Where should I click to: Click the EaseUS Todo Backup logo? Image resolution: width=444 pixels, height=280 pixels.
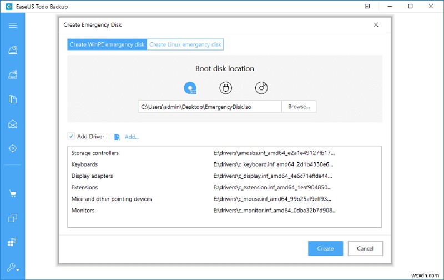9,6
